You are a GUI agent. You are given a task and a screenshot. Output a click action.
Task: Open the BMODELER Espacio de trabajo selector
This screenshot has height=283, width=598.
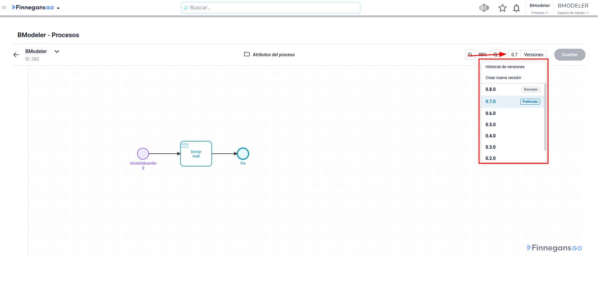coord(573,8)
